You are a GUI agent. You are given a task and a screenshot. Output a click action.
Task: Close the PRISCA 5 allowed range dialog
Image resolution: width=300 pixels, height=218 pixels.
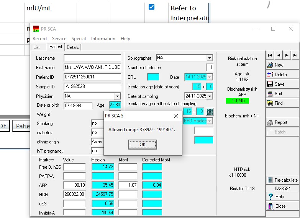tap(176, 116)
